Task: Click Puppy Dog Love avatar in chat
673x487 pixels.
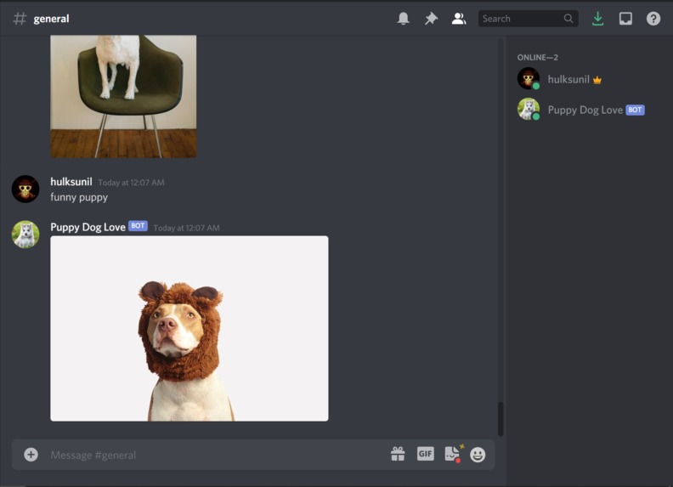Action: point(25,235)
